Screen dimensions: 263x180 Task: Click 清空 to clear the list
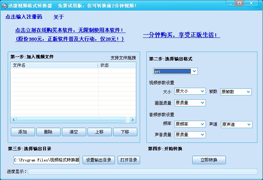pos(74,132)
